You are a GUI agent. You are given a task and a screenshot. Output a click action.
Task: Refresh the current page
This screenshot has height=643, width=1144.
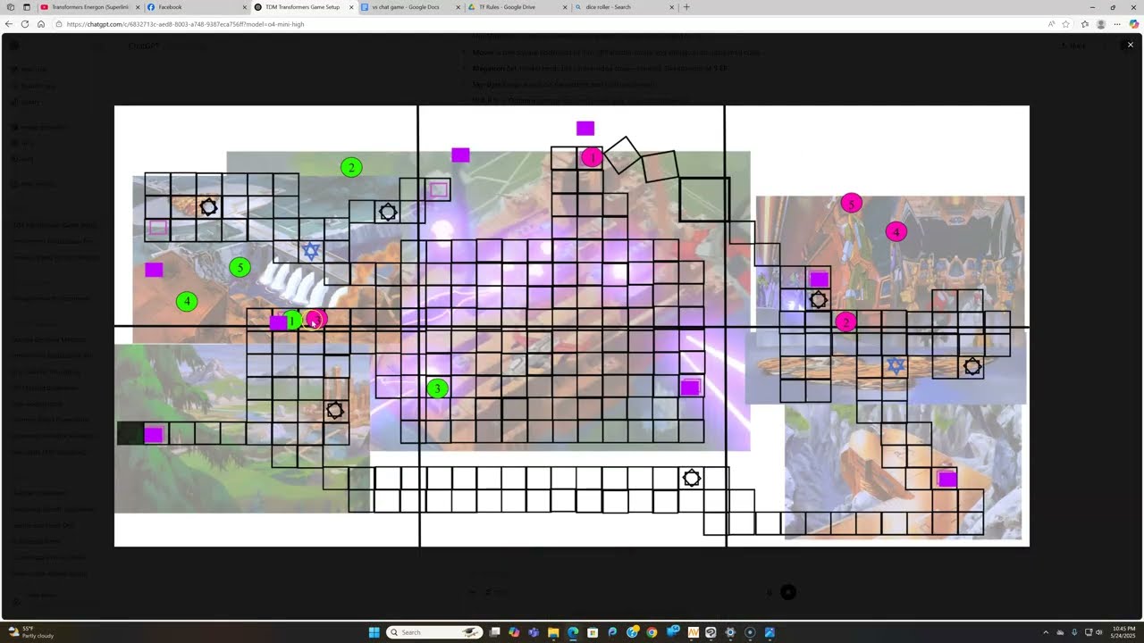[x=25, y=24]
